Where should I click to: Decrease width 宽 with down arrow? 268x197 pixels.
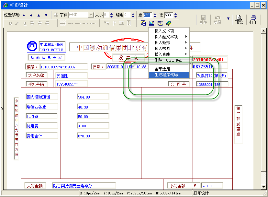155,17
